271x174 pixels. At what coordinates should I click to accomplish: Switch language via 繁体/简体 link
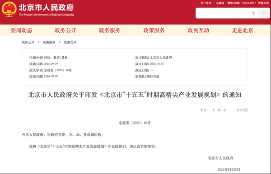point(234,3)
